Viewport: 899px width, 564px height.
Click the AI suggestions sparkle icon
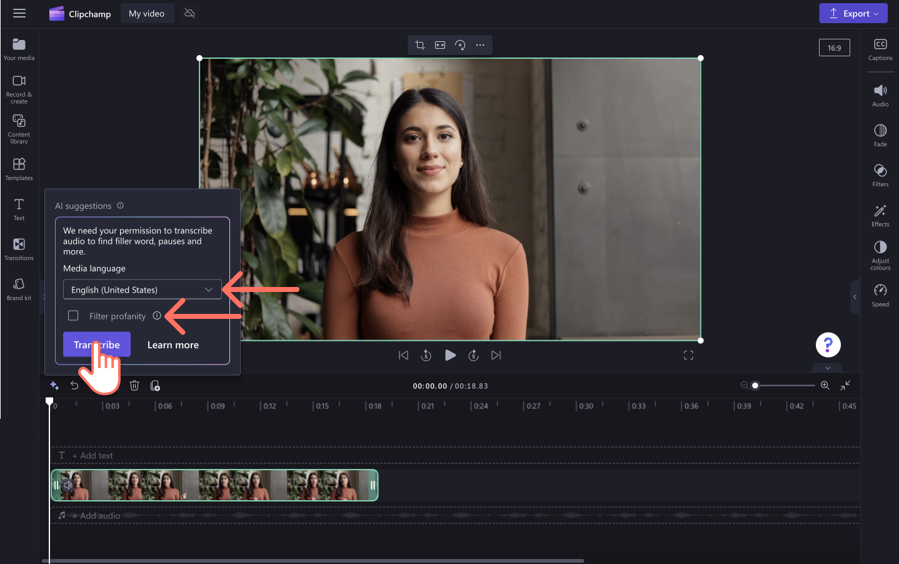pos(54,385)
